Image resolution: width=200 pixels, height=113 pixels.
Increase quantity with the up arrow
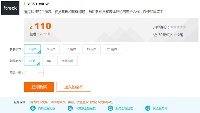click(x=41, y=70)
